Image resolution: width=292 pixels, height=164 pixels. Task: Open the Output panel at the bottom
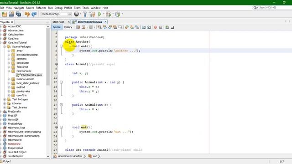point(5,161)
